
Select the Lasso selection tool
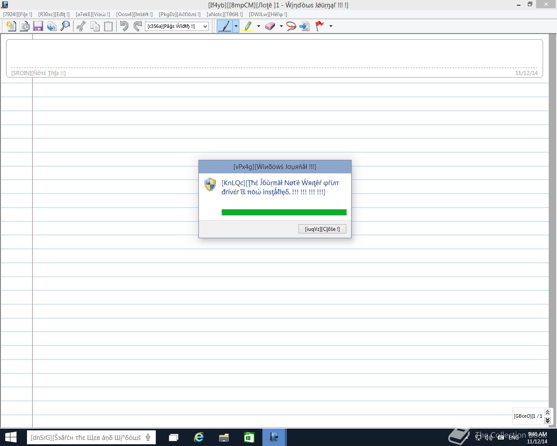291,26
